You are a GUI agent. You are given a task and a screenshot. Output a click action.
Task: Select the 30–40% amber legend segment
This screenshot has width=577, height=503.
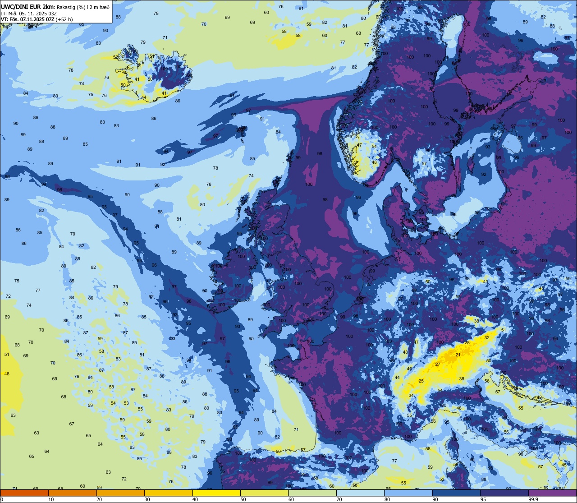[168, 493]
